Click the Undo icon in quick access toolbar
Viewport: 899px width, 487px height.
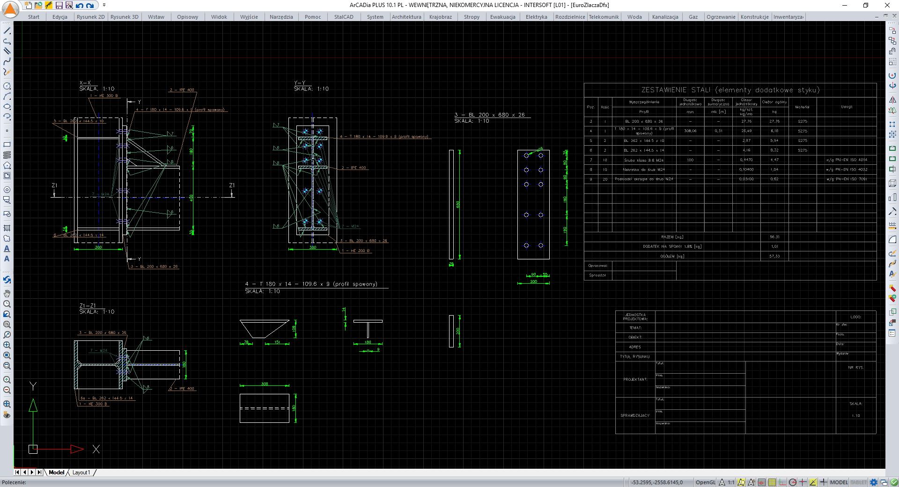tap(79, 5)
